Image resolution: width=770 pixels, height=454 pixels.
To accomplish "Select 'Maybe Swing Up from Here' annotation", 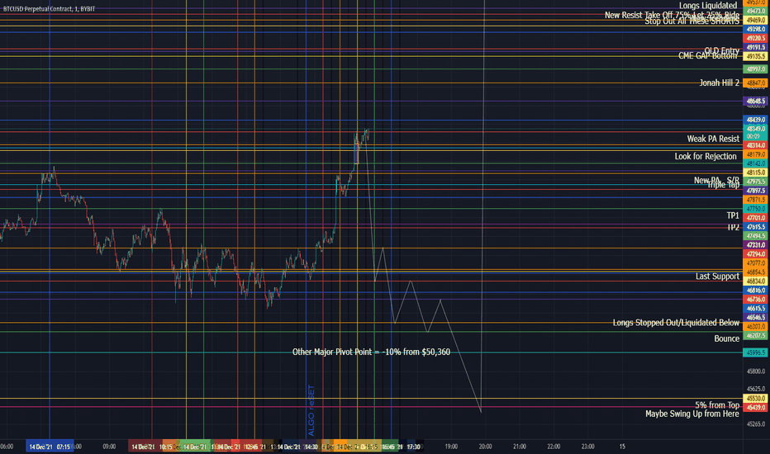I will [692, 414].
